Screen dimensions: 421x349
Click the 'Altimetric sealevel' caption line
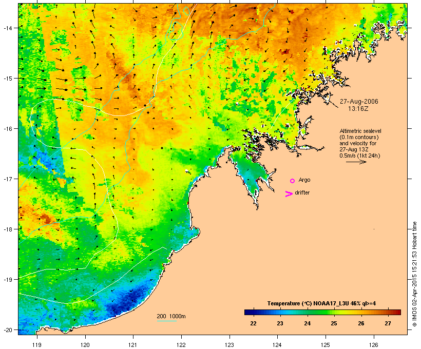(x=360, y=131)
